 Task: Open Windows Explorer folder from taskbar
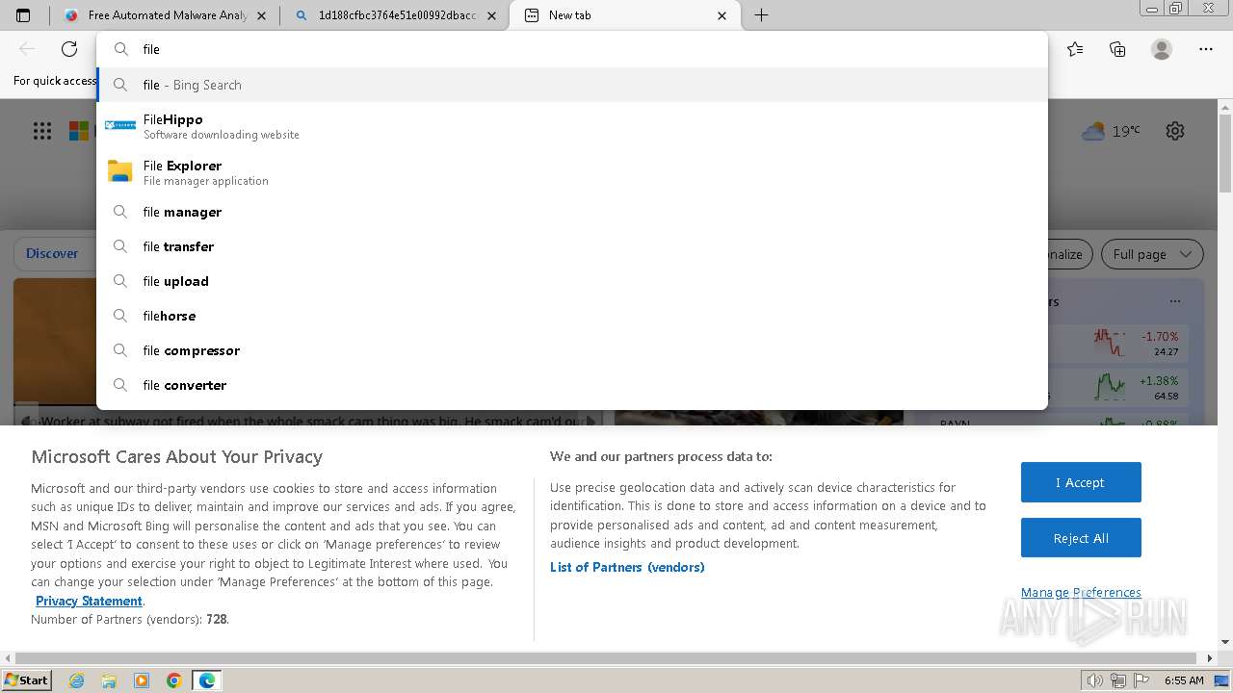(x=109, y=680)
